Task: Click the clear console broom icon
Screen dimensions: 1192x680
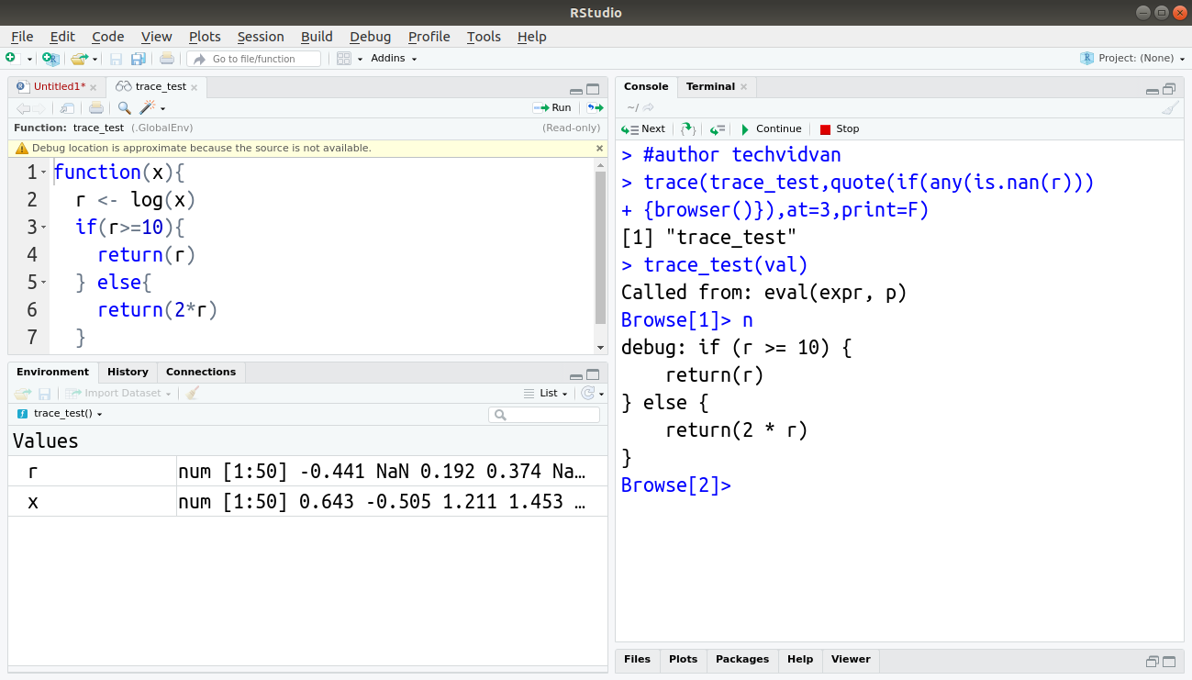Action: tap(1170, 108)
